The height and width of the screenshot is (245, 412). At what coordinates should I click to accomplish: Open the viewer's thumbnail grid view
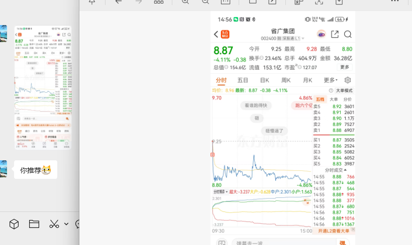click(159, 2)
